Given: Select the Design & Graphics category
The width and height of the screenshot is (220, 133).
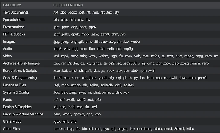Looking at the screenshot, I should click(17, 107).
